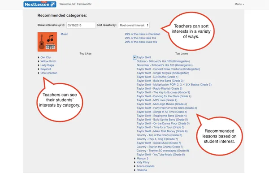Open Country - Star on the Charts lesson
Image resolution: width=269 pixels, height=195 pixels.
pyautogui.click(x=160, y=147)
